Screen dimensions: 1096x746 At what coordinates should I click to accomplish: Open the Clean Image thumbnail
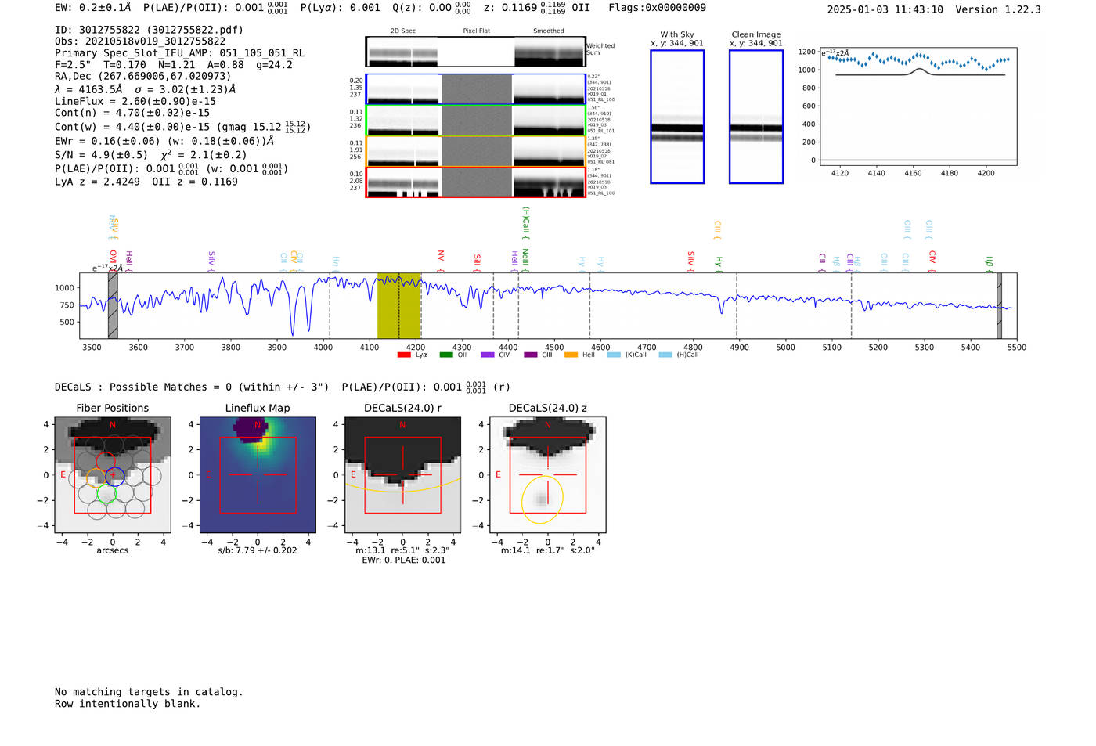756,117
